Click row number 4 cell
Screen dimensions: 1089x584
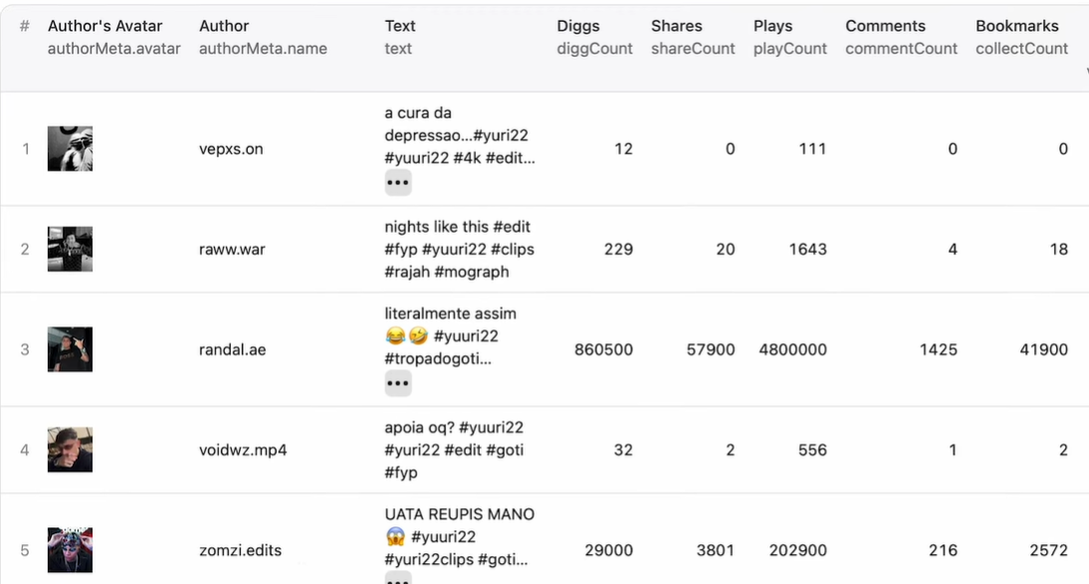pyautogui.click(x=25, y=450)
